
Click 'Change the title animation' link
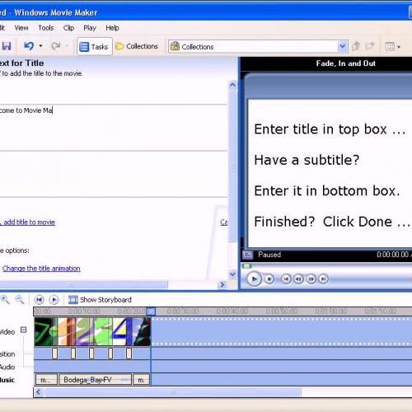41,269
